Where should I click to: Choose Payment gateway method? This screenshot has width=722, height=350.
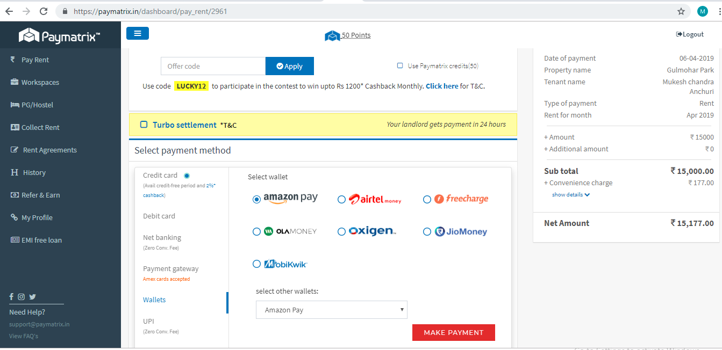(171, 268)
